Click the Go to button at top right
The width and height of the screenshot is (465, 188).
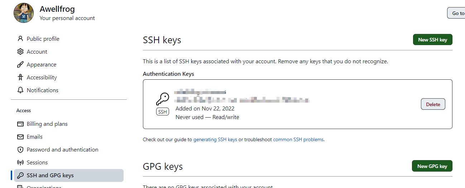tap(457, 13)
